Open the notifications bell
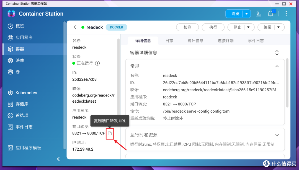Image resolution: width=299 pixels, height=170 pixels. 270,14
